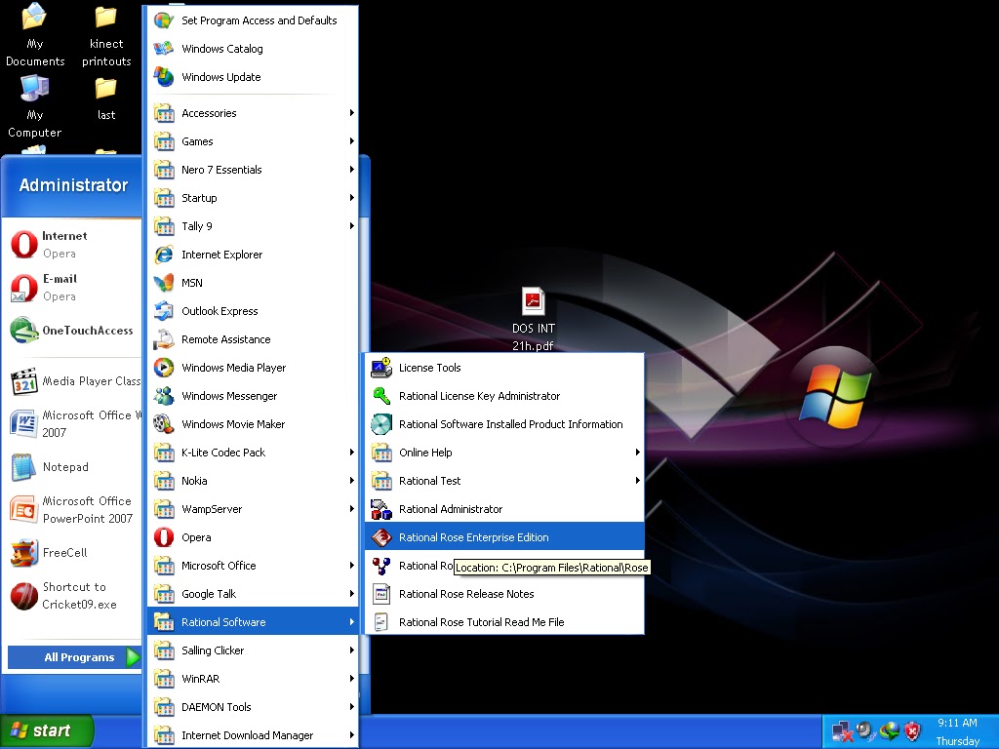
Task: Expand the Tally 9 submenu arrow
Action: point(351,225)
